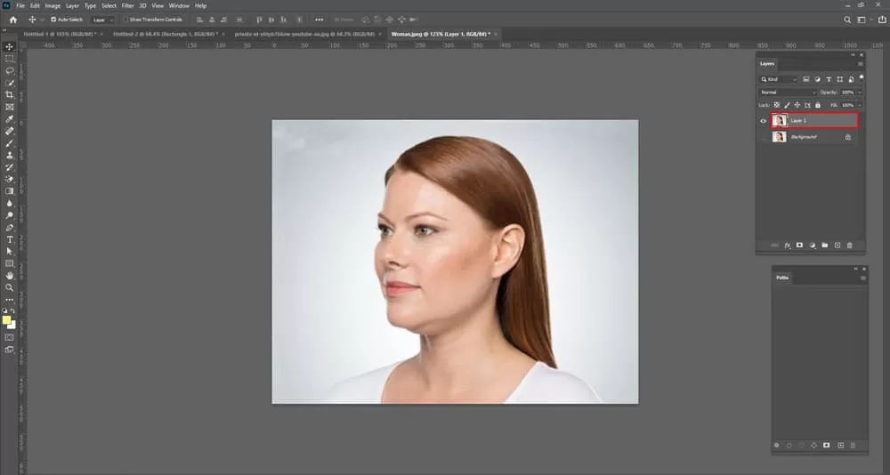Click the Layer 1 thumbnail
This screenshot has width=890, height=475.
780,120
